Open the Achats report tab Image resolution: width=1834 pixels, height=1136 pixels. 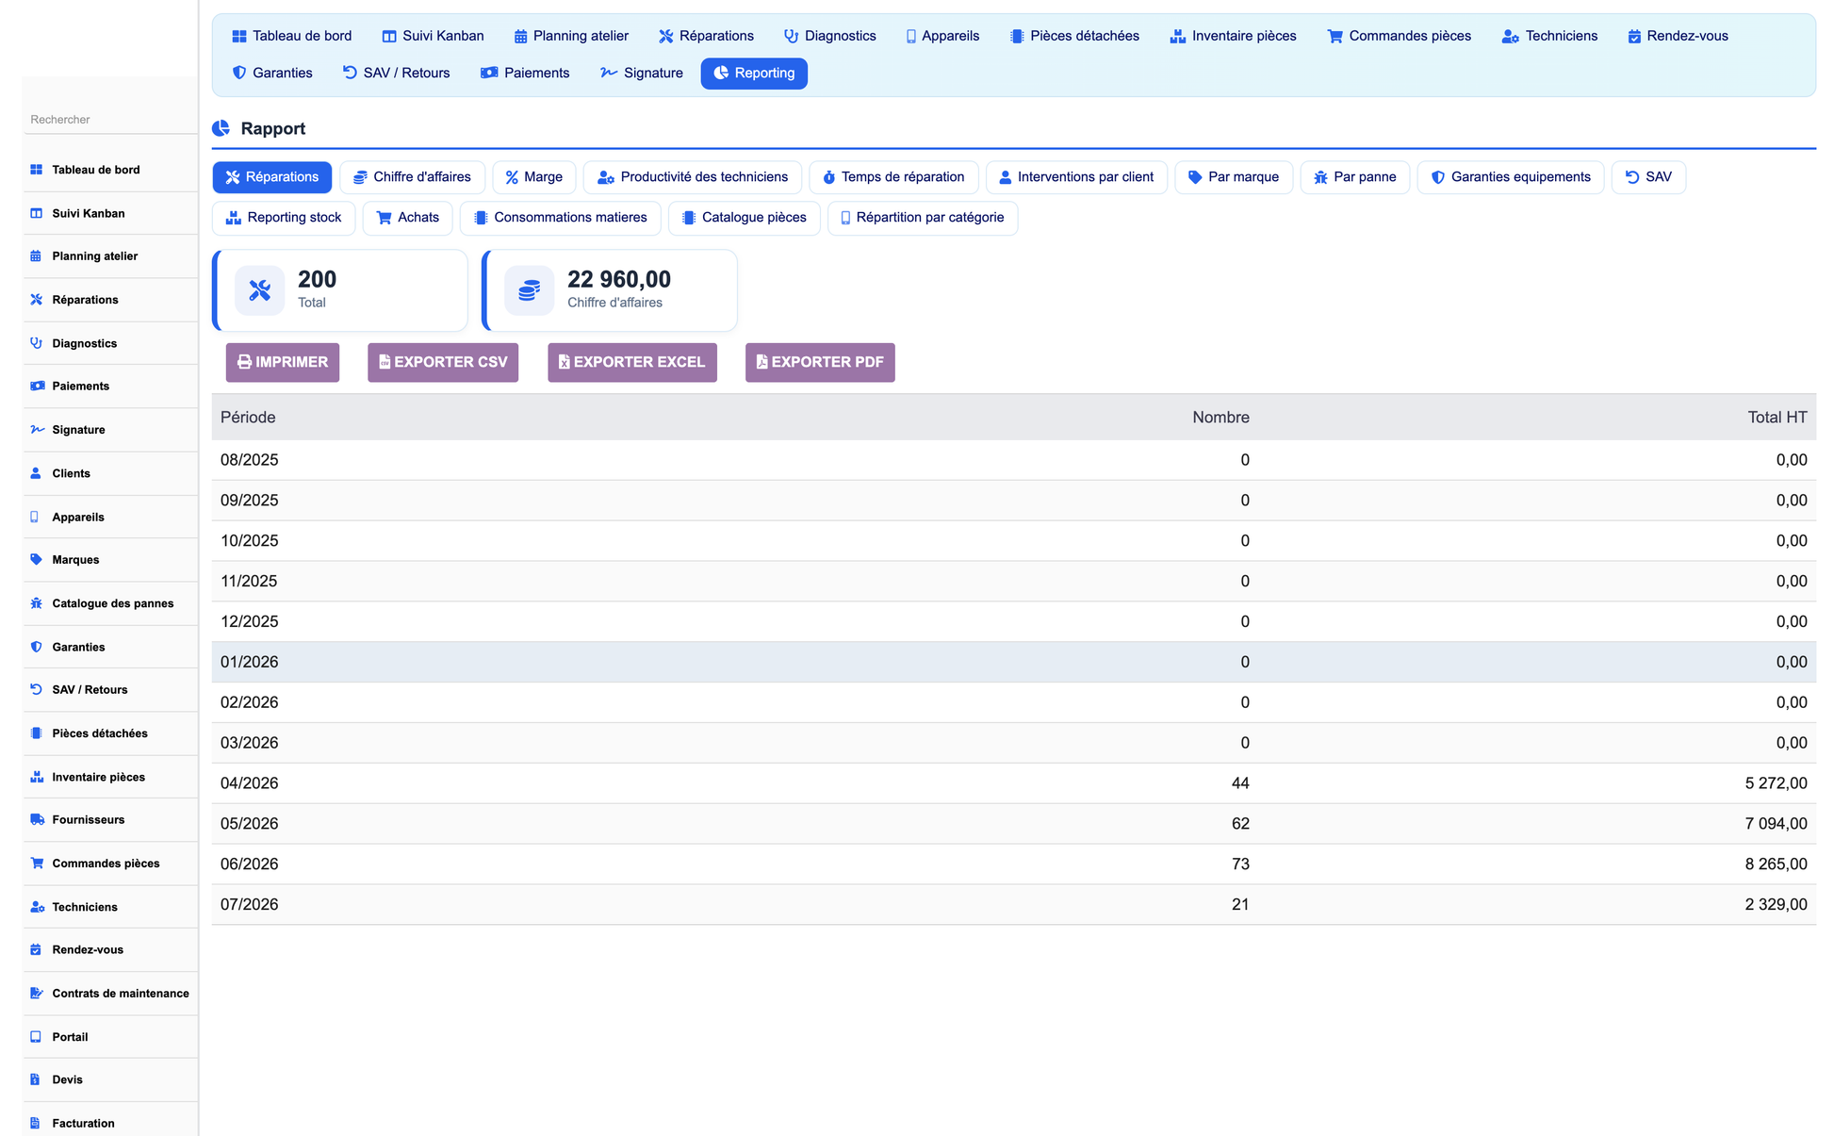pyautogui.click(x=408, y=218)
